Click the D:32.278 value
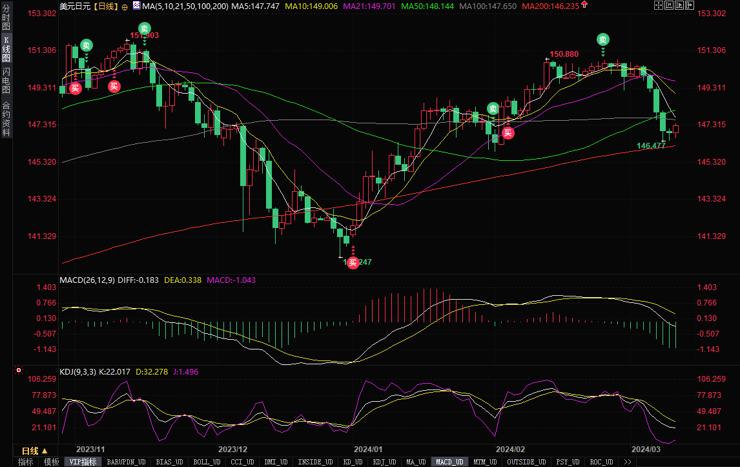Image resolution: width=740 pixels, height=467 pixels. pyautogui.click(x=152, y=371)
